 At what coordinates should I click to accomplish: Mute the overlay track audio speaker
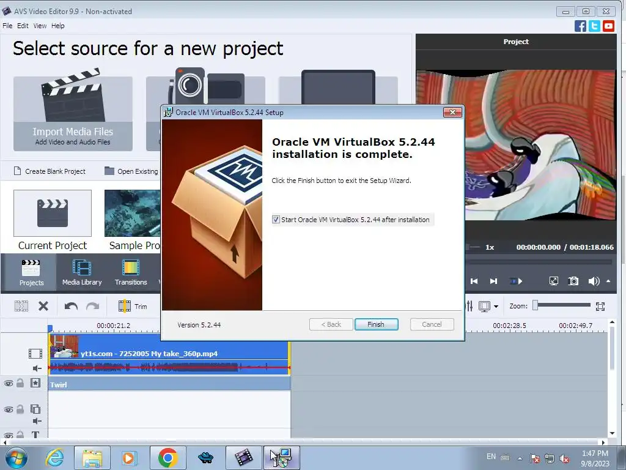[37, 421]
